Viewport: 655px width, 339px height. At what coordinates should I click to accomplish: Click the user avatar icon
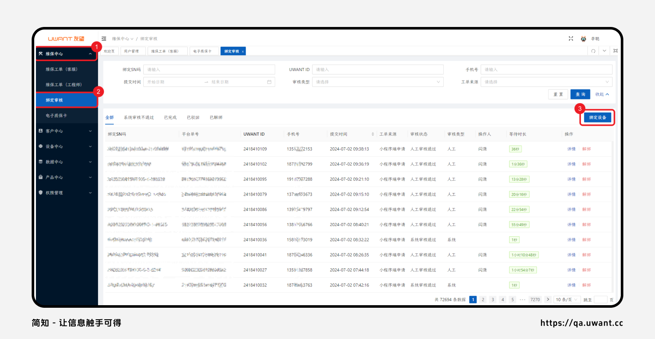583,39
